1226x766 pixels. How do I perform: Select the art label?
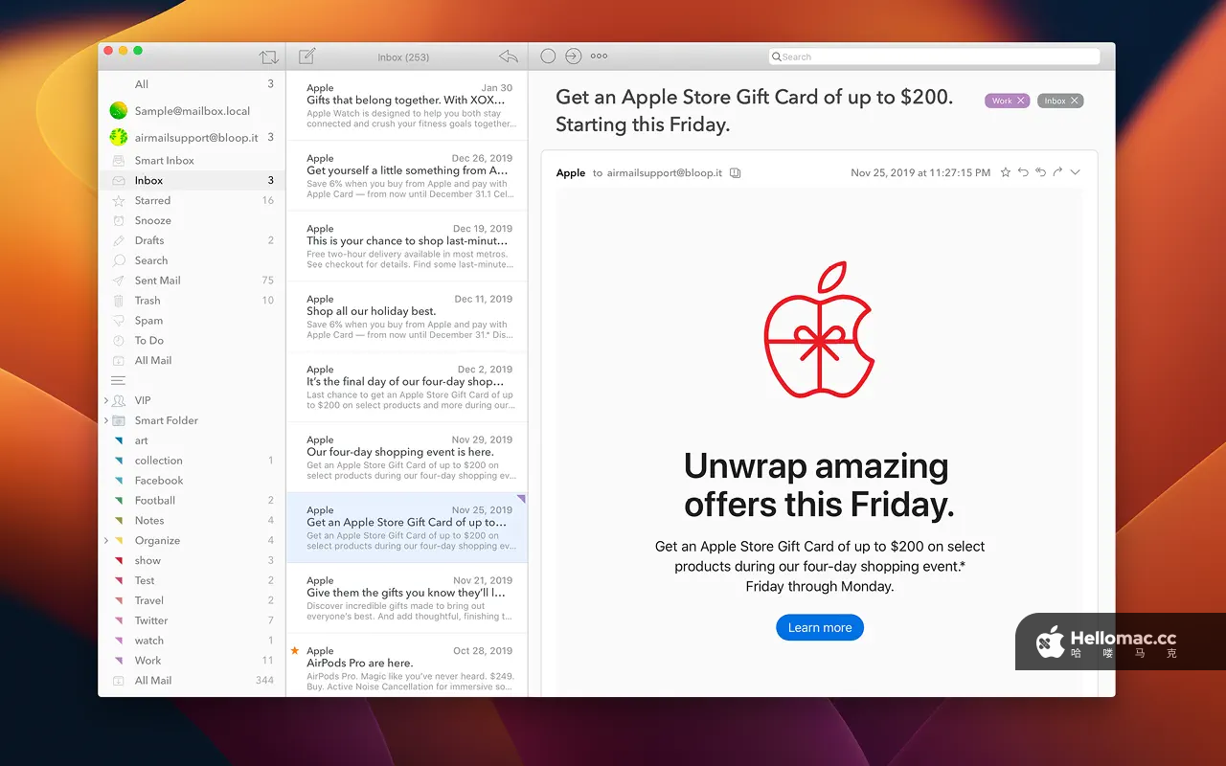192,440
